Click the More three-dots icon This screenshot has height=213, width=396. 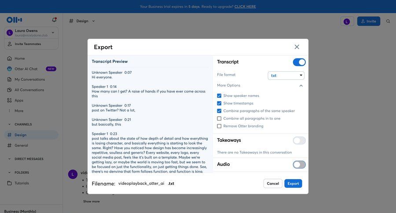(9, 110)
